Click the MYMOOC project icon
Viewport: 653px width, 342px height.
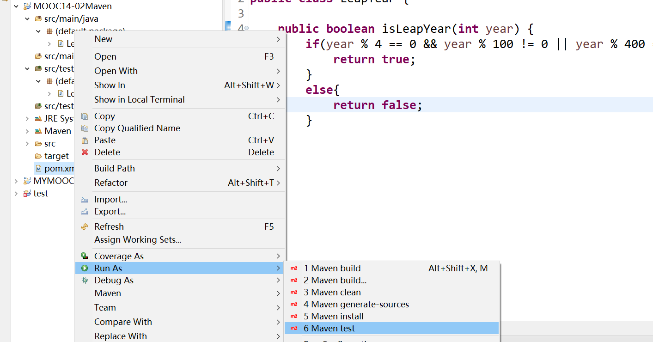coord(27,181)
